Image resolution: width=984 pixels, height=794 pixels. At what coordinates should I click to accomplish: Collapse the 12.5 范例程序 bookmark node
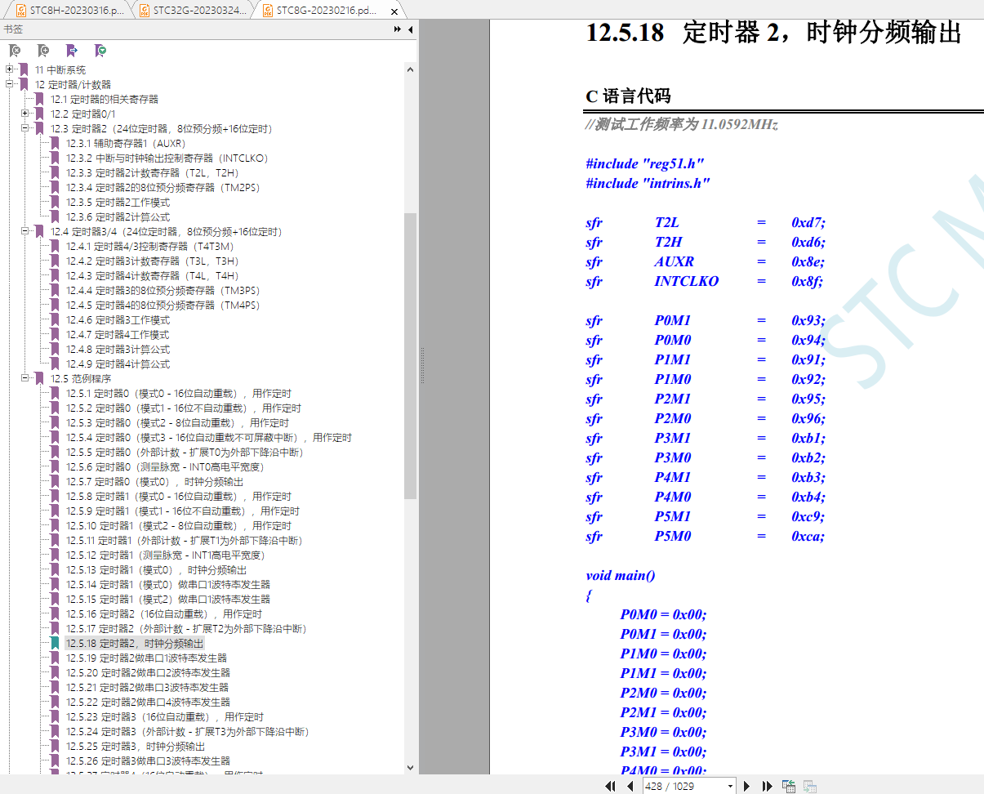coord(25,378)
